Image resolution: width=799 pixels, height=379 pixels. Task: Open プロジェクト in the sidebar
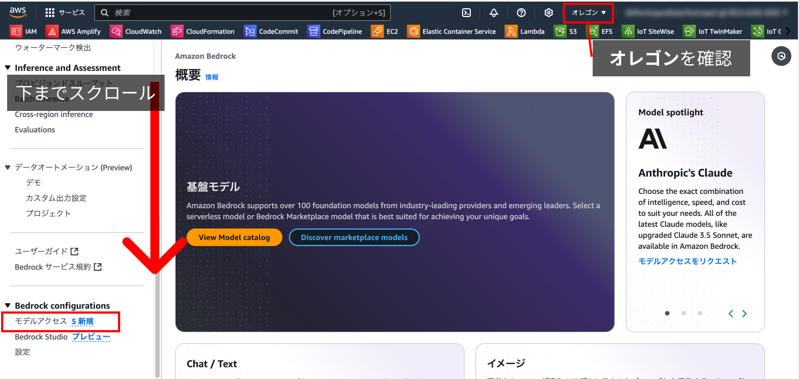coord(48,214)
